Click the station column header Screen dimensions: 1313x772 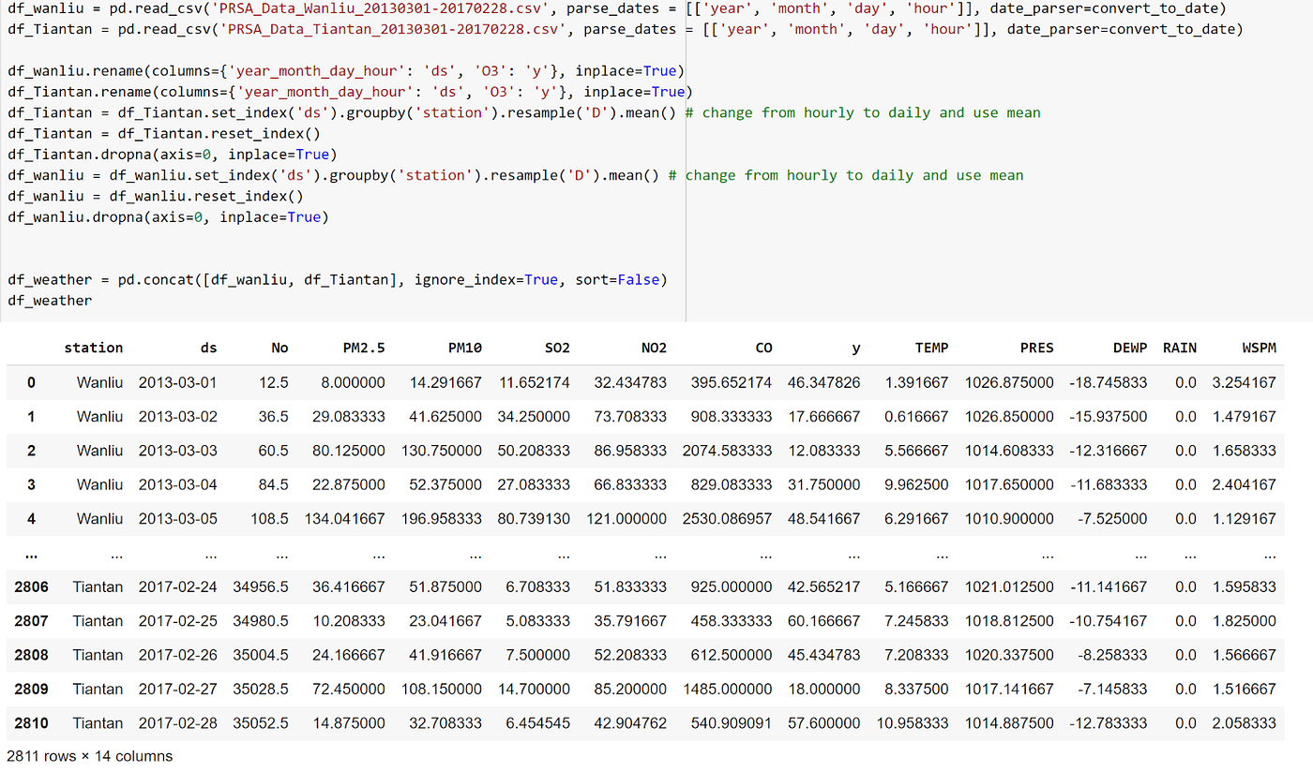point(94,348)
